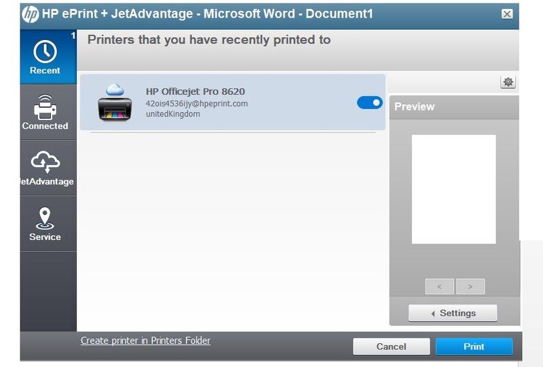This screenshot has width=543, height=367.
Task: Click the unitedKingdom location text
Action: [173, 114]
